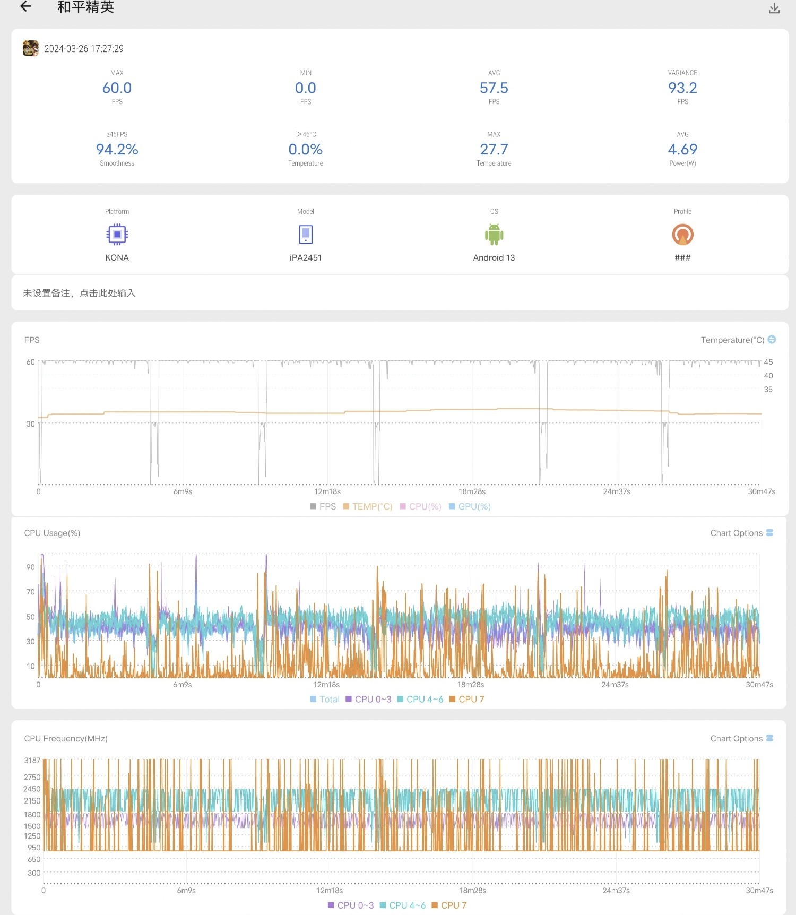The image size is (796, 915).
Task: Toggle Total series in CPU Usage legend
Action: (x=325, y=699)
